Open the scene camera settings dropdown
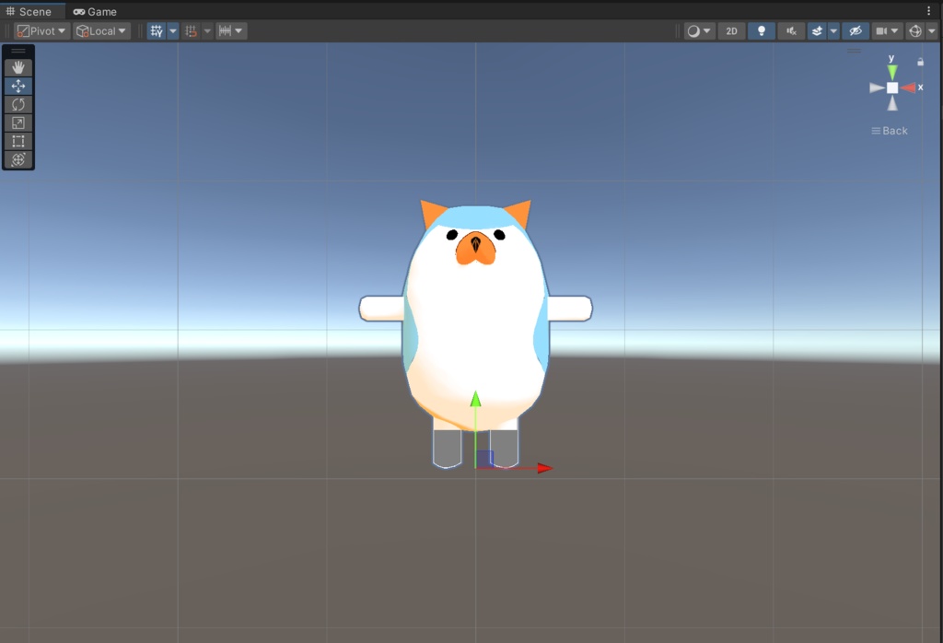 [887, 30]
